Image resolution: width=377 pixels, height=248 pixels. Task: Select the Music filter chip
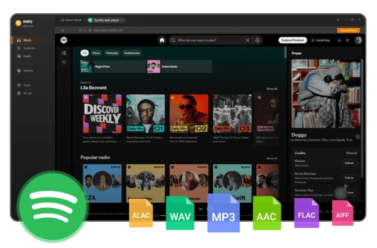pos(96,53)
